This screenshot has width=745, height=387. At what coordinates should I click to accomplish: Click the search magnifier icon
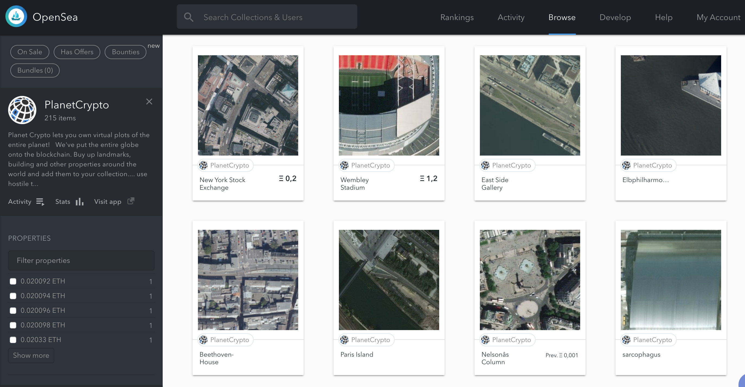coord(189,17)
